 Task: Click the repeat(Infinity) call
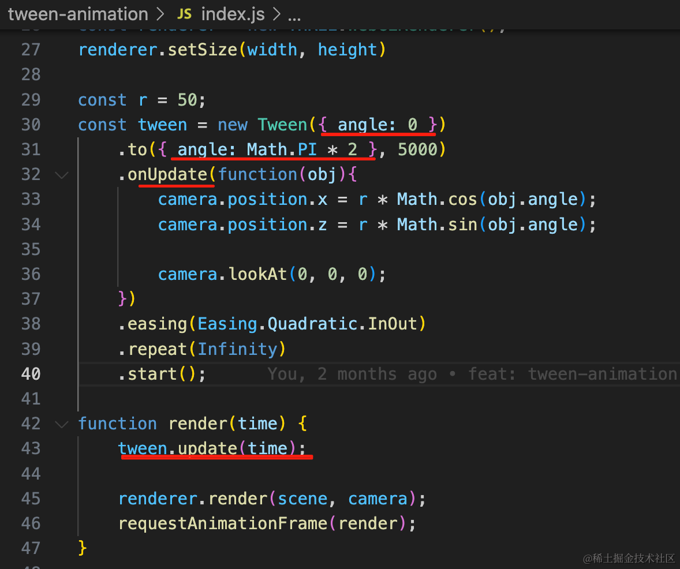coord(202,349)
